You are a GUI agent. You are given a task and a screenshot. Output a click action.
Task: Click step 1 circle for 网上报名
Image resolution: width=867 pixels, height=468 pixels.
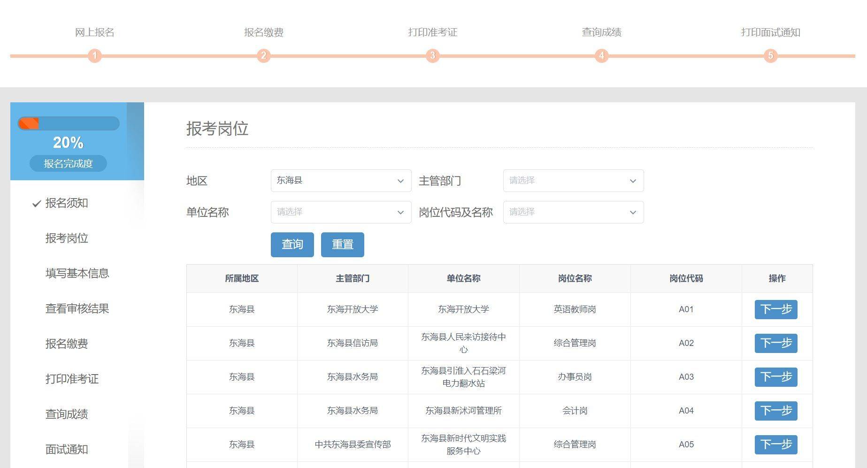(94, 56)
